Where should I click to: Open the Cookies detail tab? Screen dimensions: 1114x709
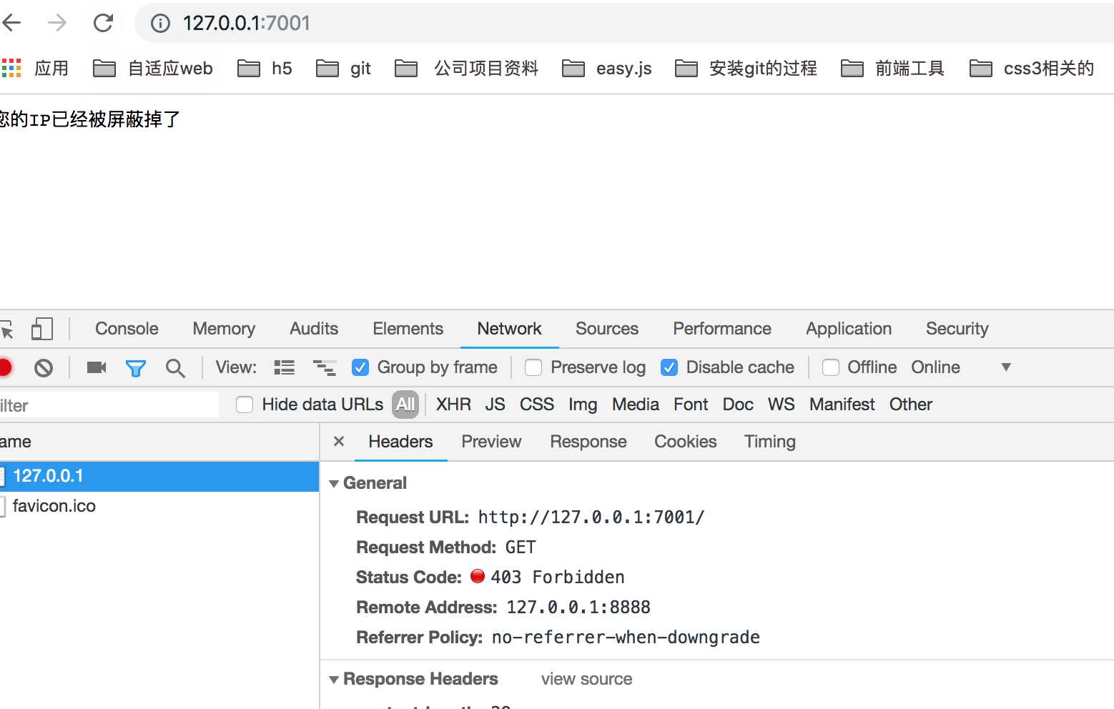(685, 442)
